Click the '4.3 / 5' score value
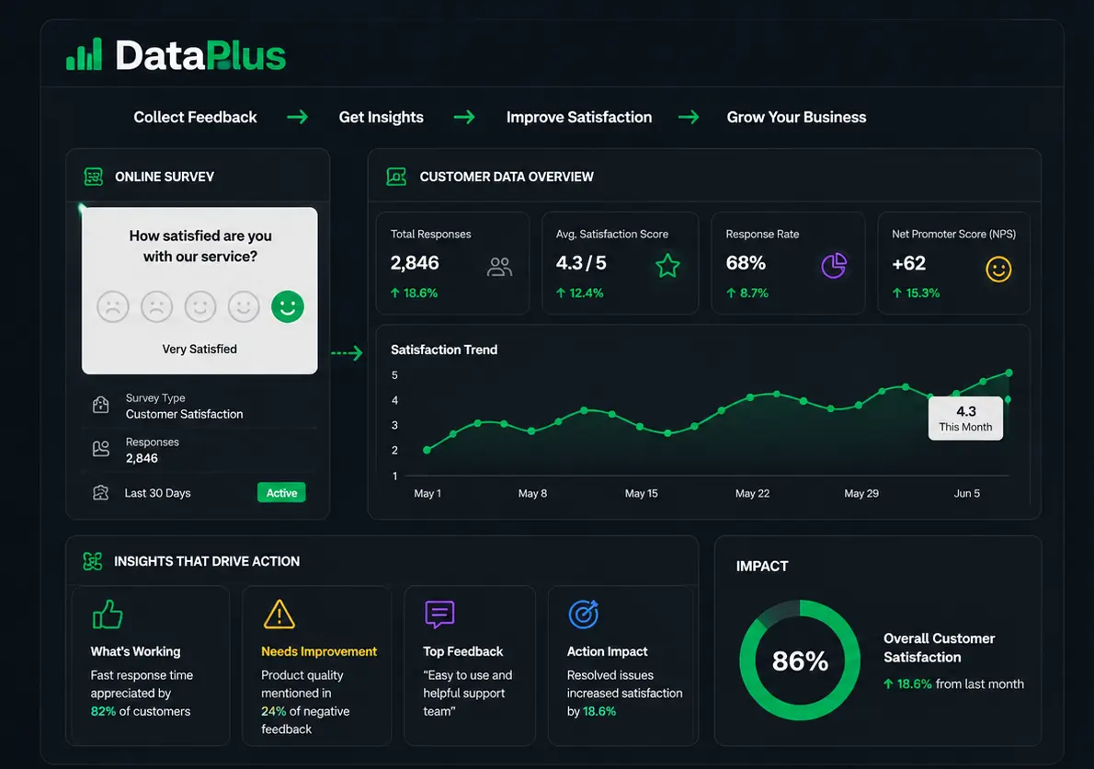This screenshot has height=769, width=1094. tap(581, 263)
